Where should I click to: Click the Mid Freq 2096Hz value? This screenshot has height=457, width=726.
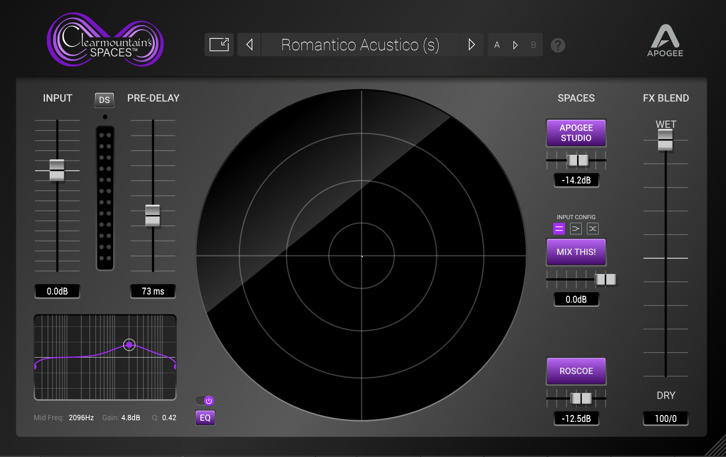click(81, 418)
